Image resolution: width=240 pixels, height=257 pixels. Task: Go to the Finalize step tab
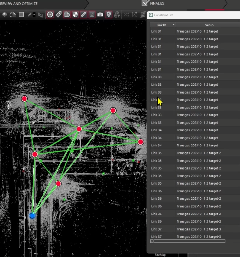(x=158, y=4)
